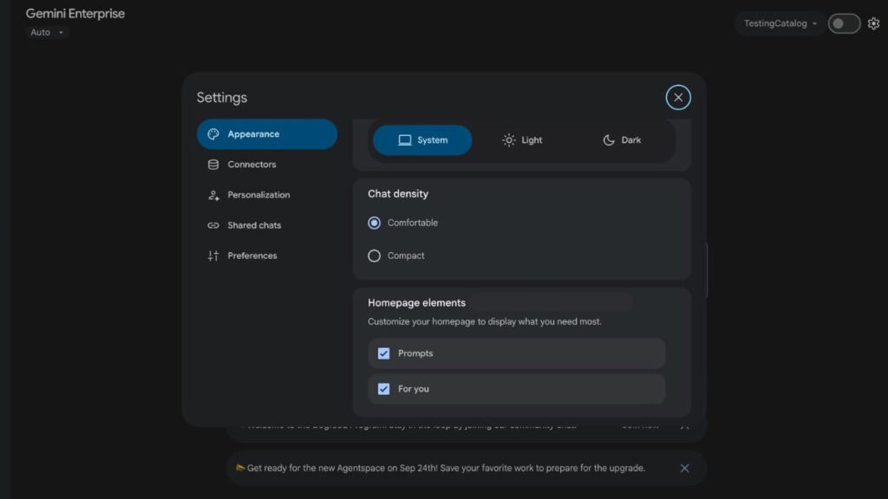Click the Light theme sun icon
The height and width of the screenshot is (499, 888).
coord(507,139)
